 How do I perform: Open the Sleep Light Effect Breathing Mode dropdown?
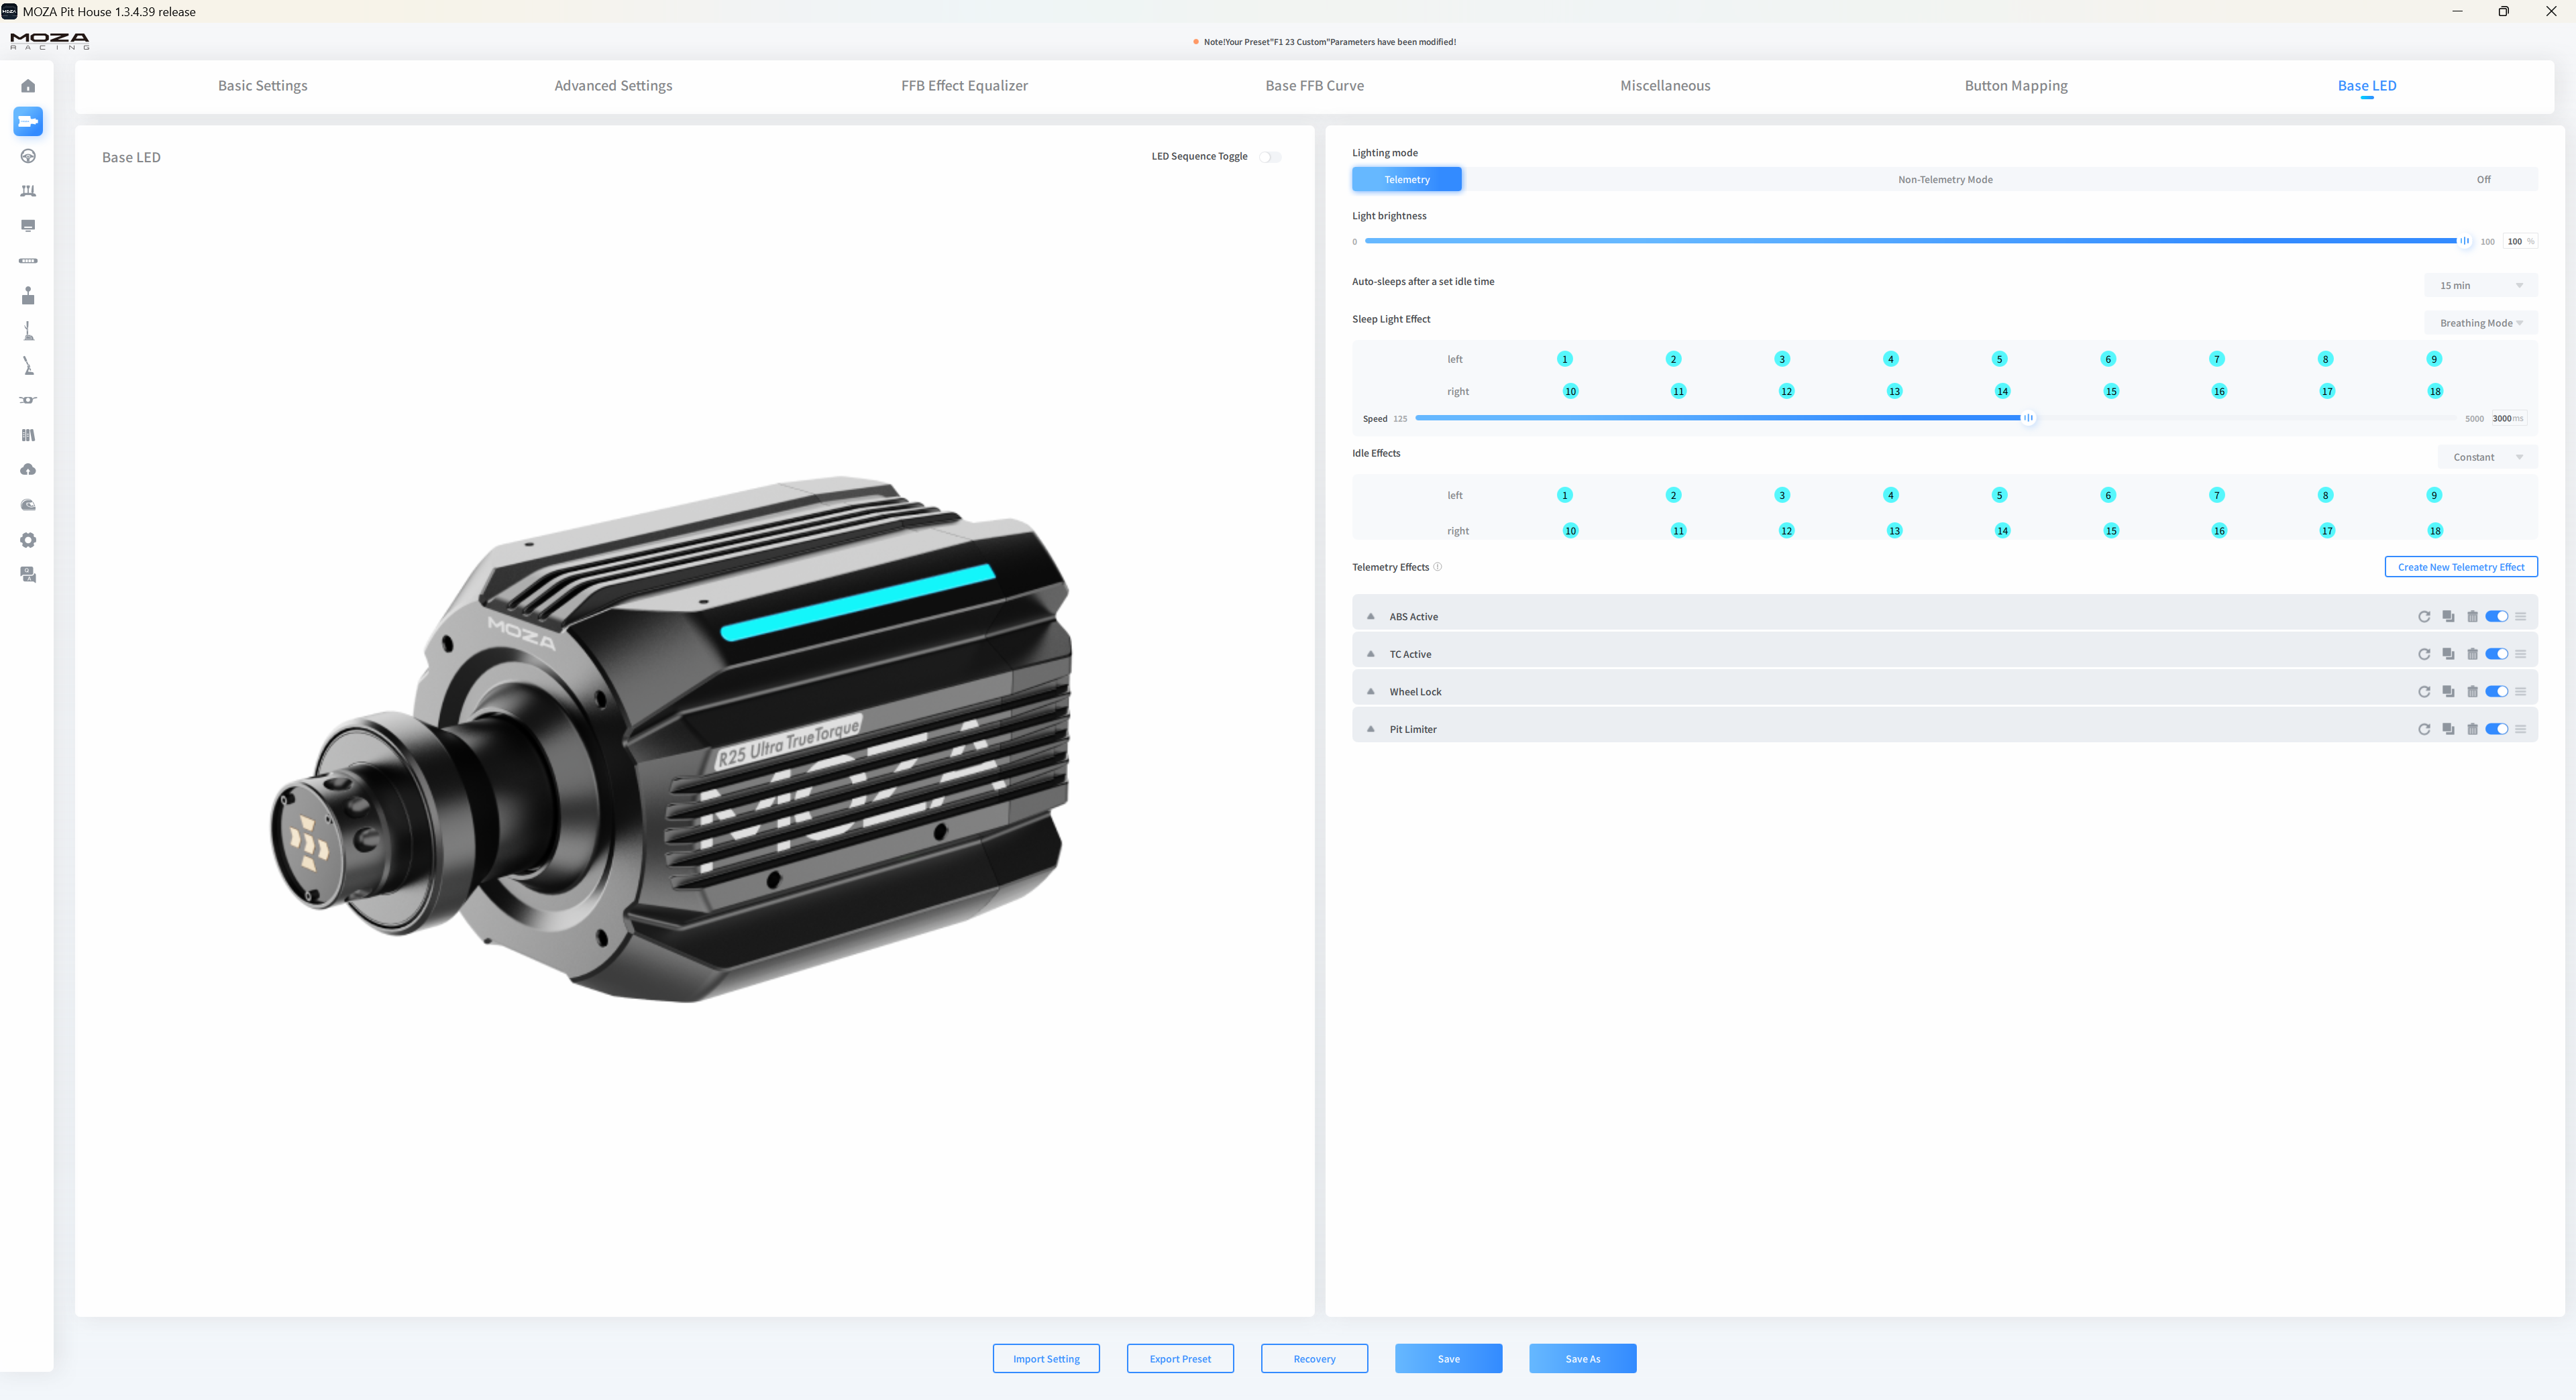2480,323
